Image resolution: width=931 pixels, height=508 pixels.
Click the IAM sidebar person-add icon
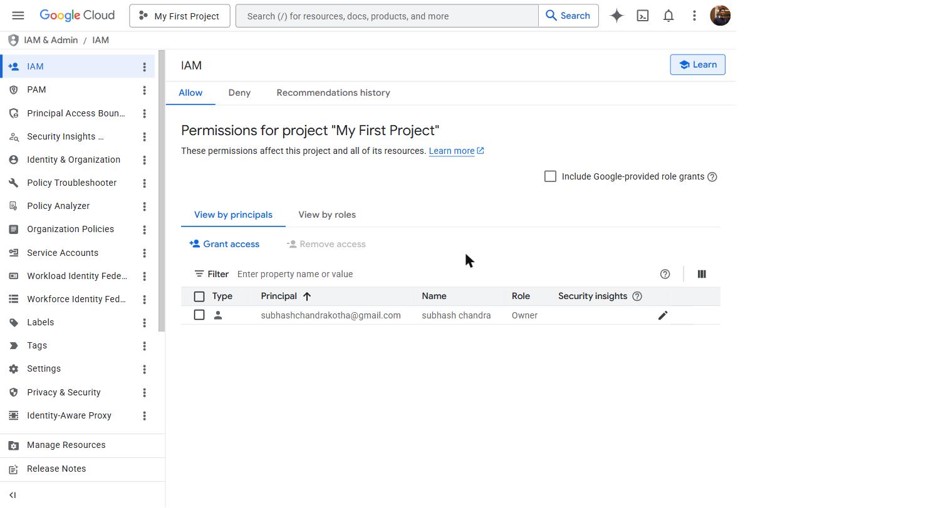pos(14,66)
